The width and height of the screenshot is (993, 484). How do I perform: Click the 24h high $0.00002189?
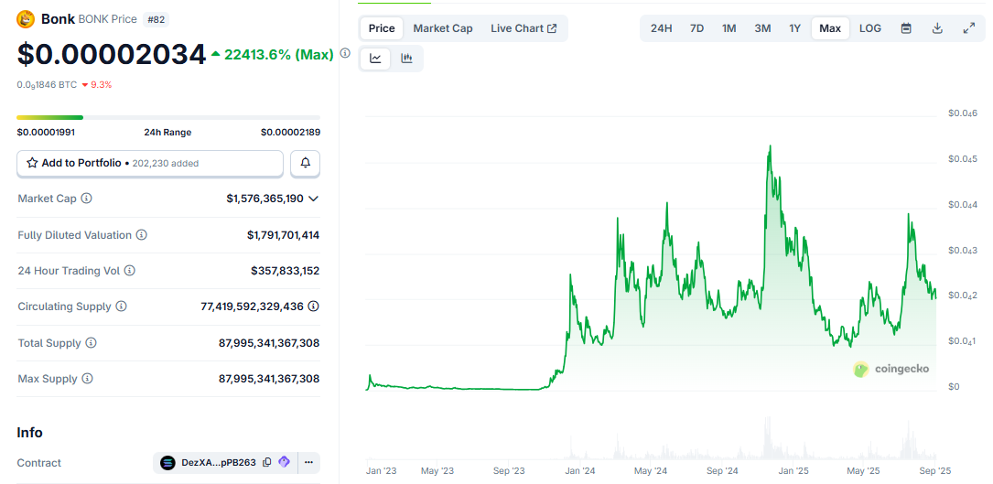click(290, 133)
